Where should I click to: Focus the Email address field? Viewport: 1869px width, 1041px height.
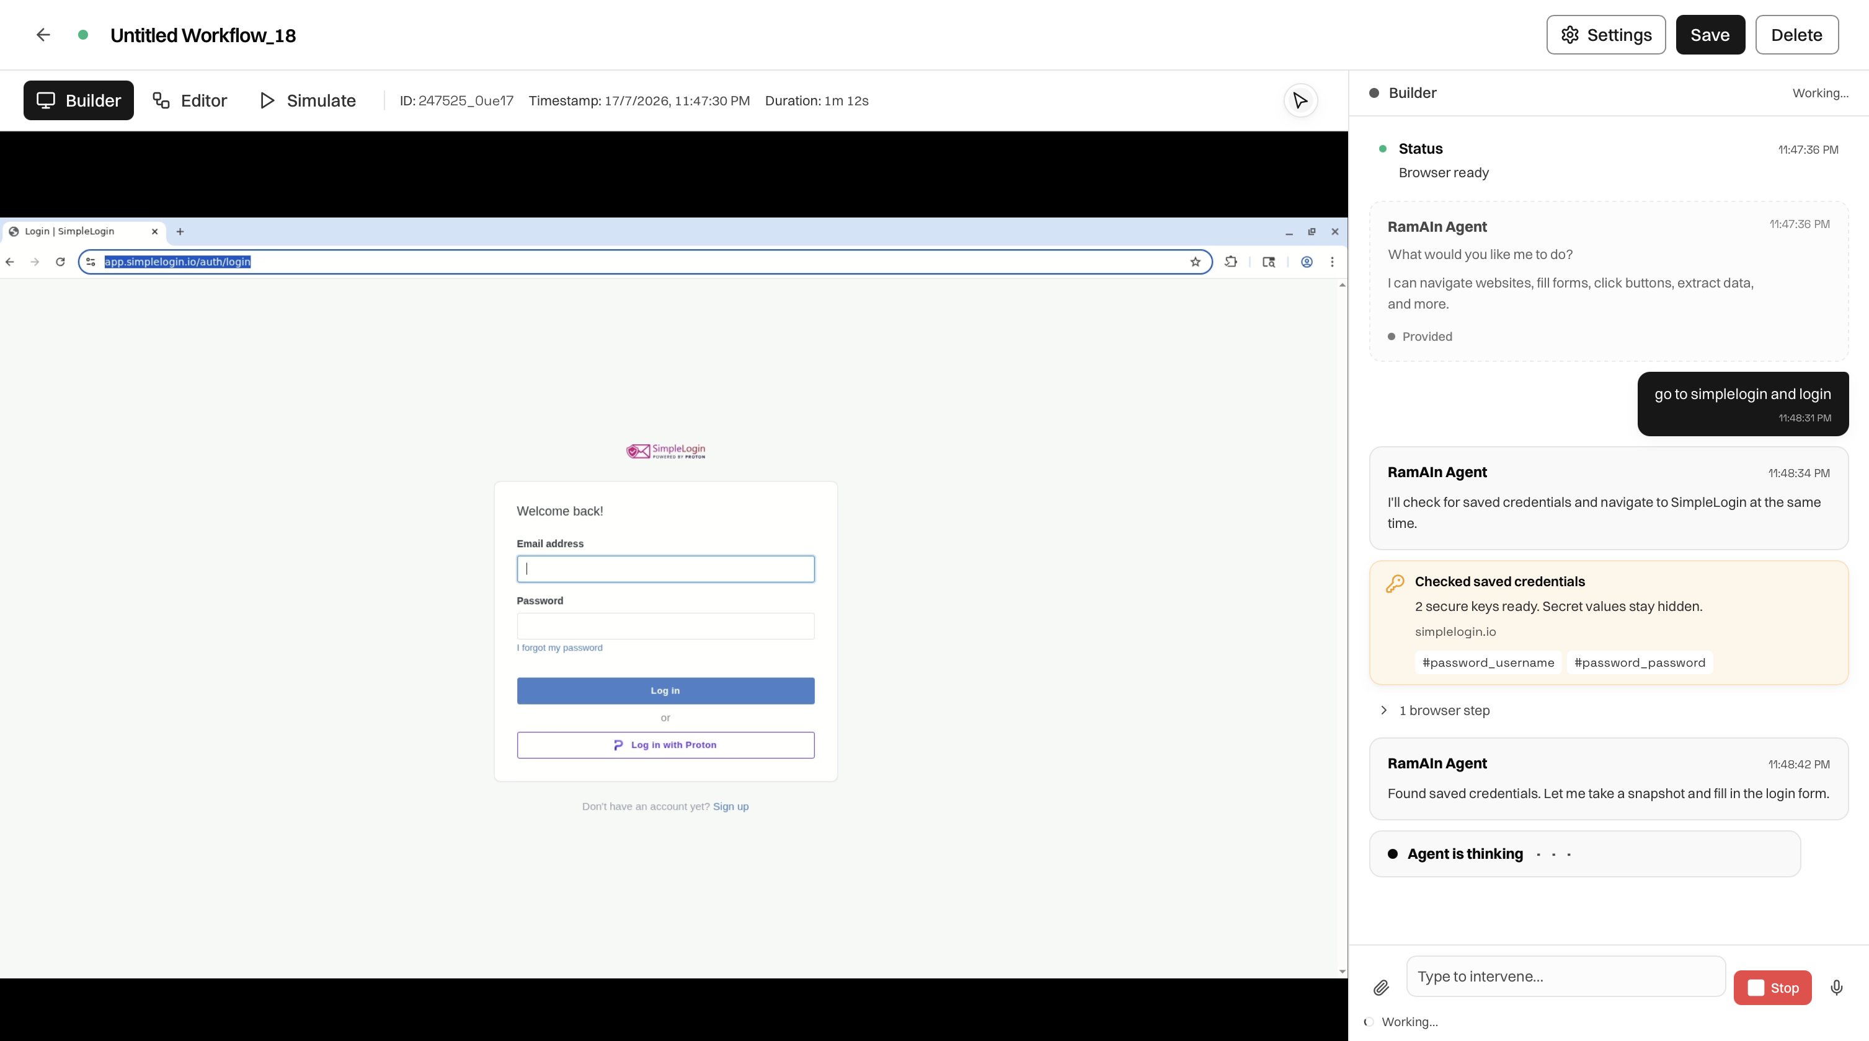click(x=665, y=569)
